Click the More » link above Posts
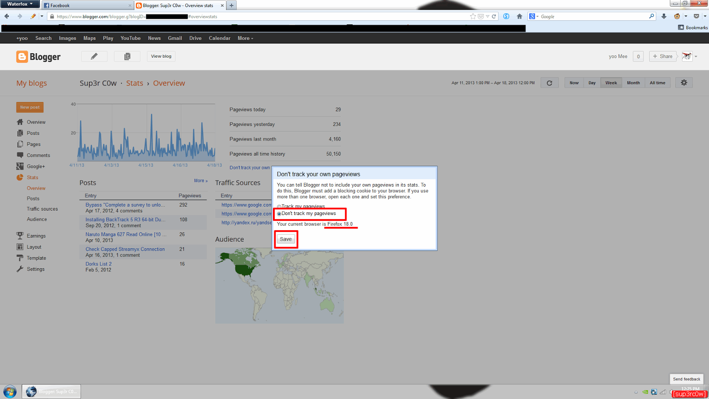709x399 pixels. coord(201,181)
